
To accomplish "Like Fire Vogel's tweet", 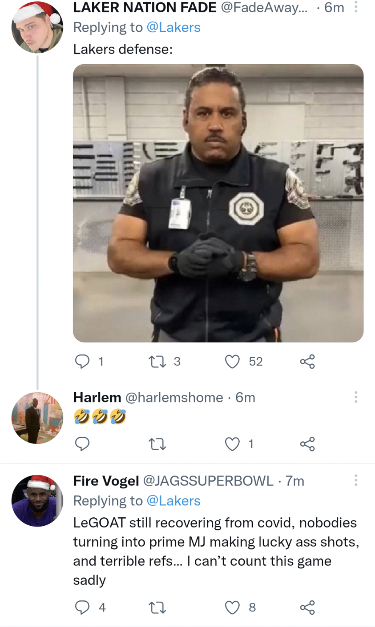I will [232, 607].
